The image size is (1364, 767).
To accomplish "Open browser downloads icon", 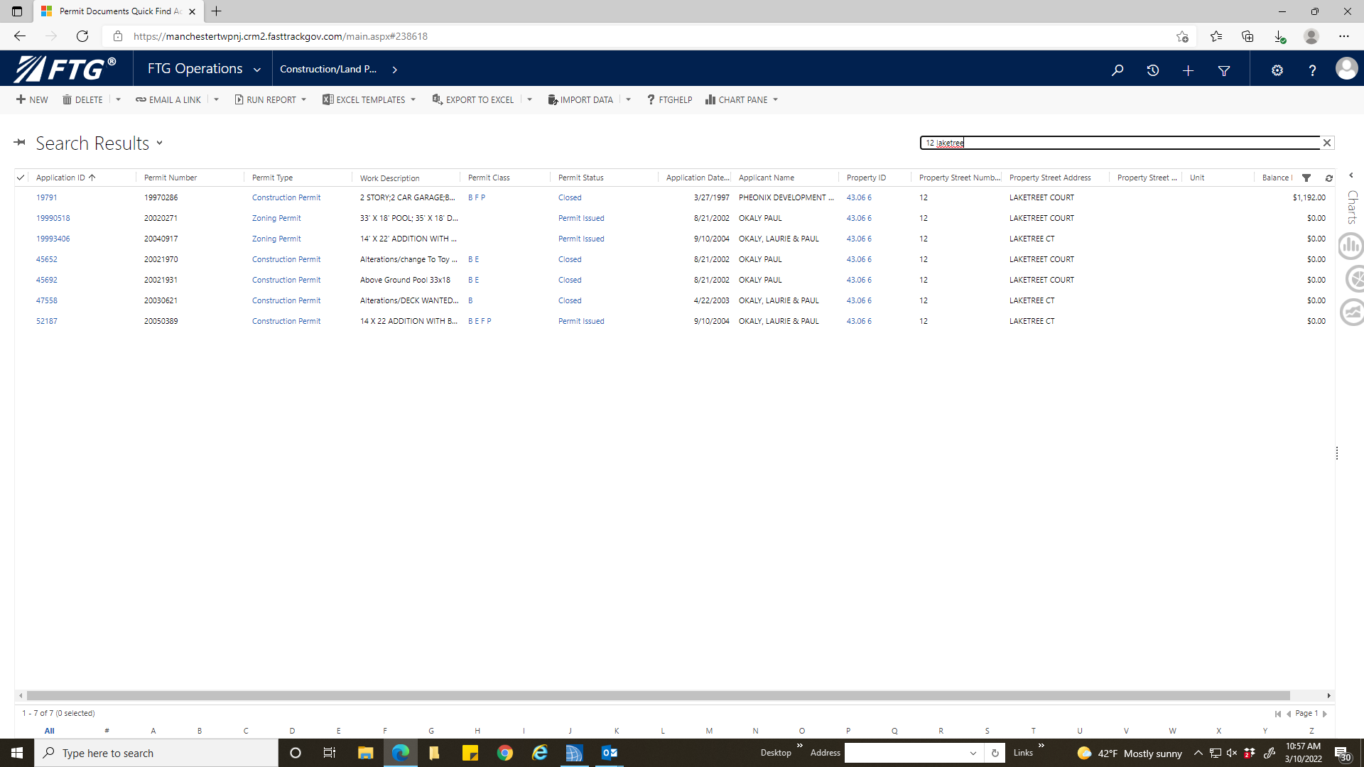I will coord(1279,36).
